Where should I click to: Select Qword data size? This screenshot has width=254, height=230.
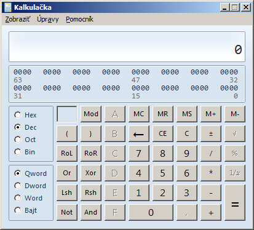click(x=31, y=173)
